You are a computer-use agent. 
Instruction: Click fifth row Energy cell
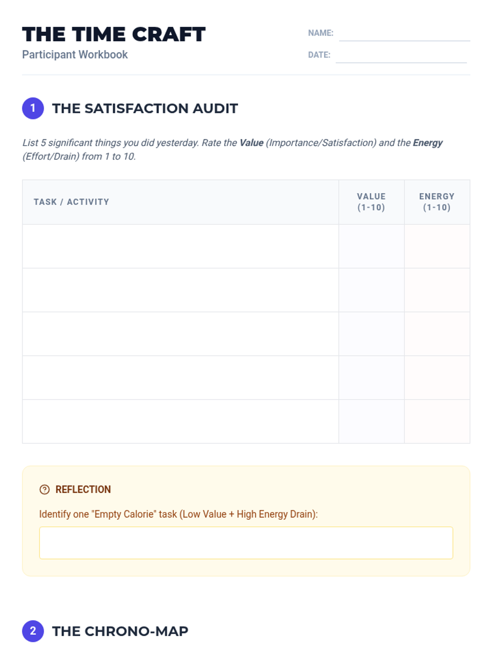(x=437, y=421)
